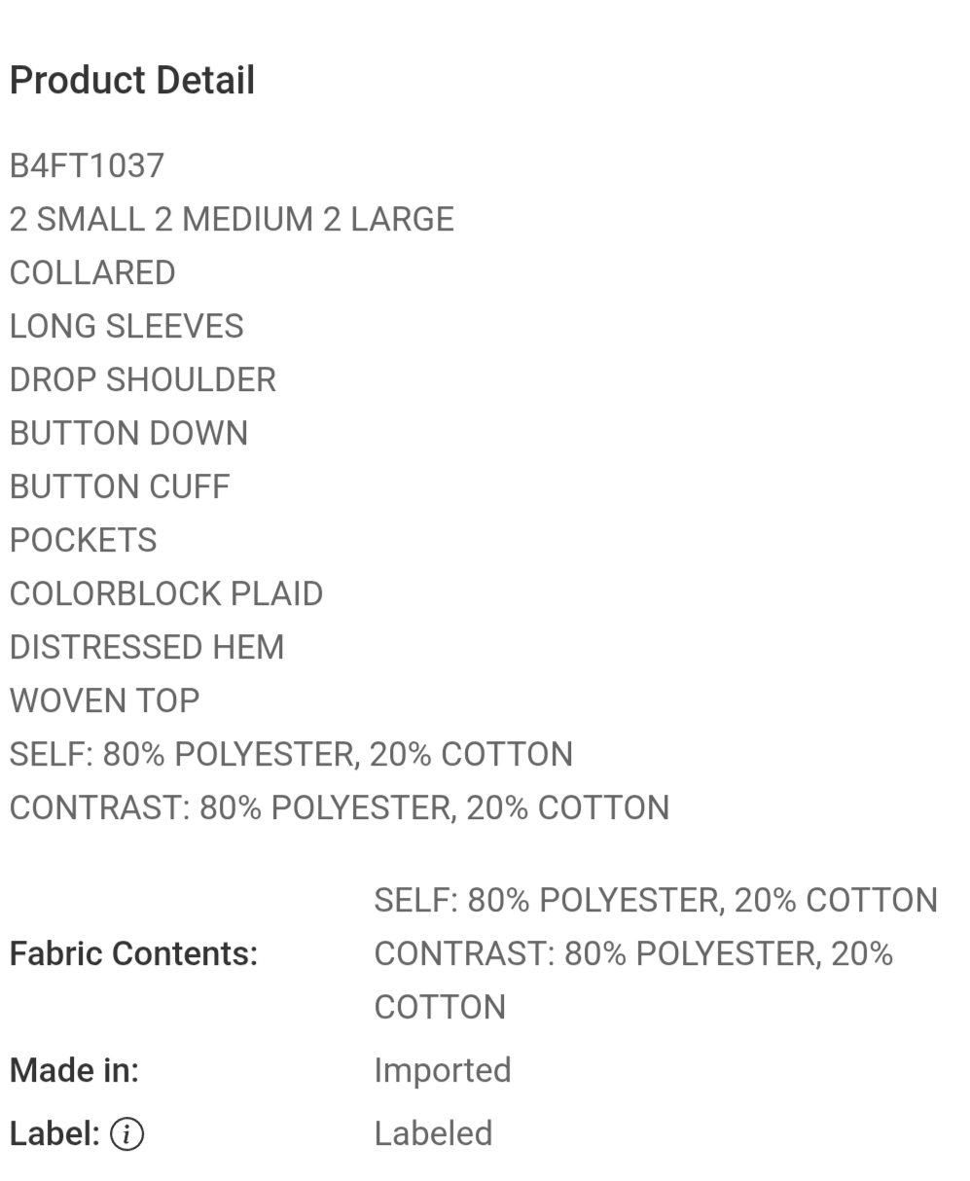Select the BUTTON CUFF detail line
Screen dimensions: 970x1181
pos(120,486)
